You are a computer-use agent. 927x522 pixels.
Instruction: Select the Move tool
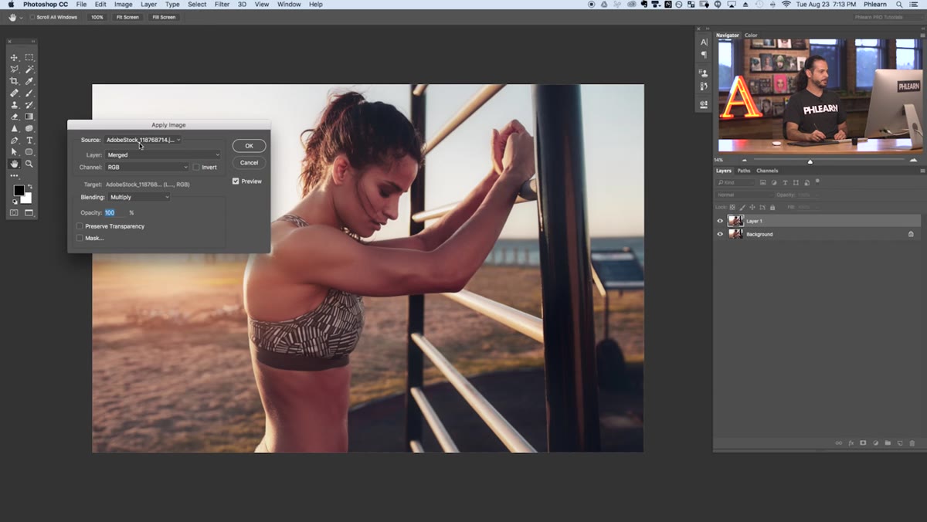(x=14, y=58)
